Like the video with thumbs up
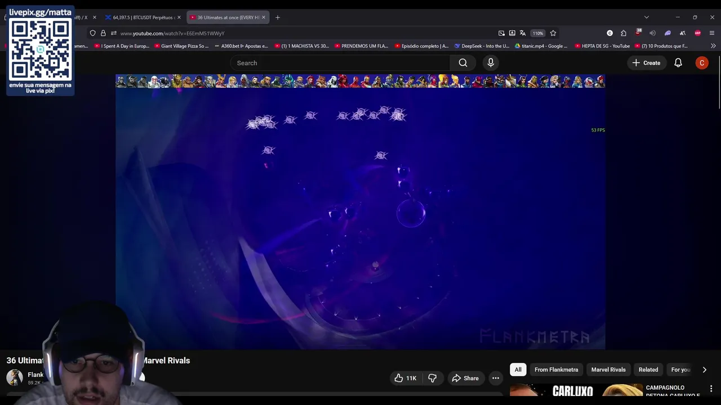The width and height of the screenshot is (721, 405). (406, 378)
